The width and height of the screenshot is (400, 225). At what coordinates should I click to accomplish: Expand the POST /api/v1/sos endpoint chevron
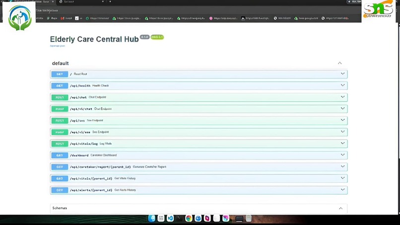click(x=342, y=132)
